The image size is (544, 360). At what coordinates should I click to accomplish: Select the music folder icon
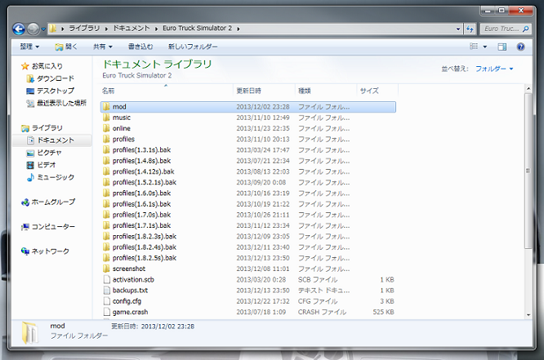(106, 118)
